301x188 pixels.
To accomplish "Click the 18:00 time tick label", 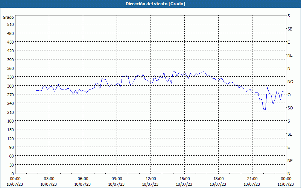I will (219, 179).
